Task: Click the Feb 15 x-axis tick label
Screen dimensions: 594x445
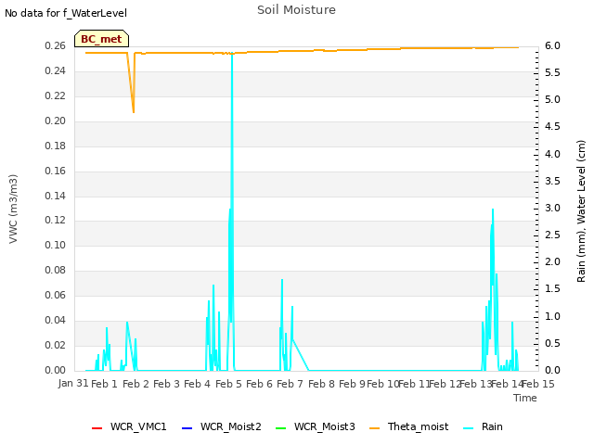Action: click(538, 384)
